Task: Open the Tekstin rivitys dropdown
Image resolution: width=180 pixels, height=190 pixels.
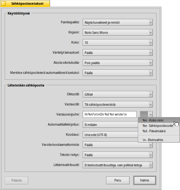Action: click(x=118, y=155)
